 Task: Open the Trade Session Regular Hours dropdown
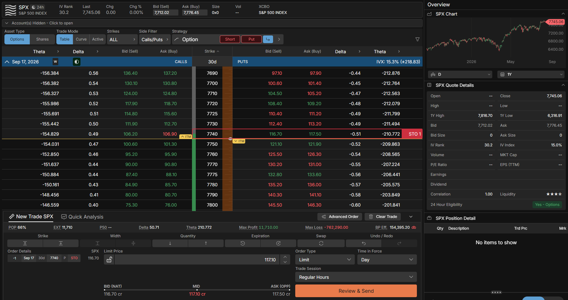click(x=356, y=277)
